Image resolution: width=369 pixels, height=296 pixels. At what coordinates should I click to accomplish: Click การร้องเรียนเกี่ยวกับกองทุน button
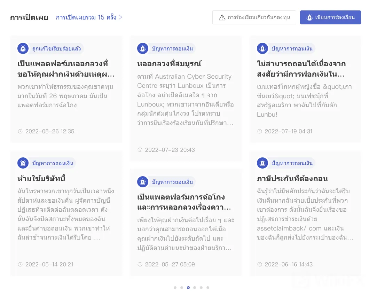click(254, 17)
